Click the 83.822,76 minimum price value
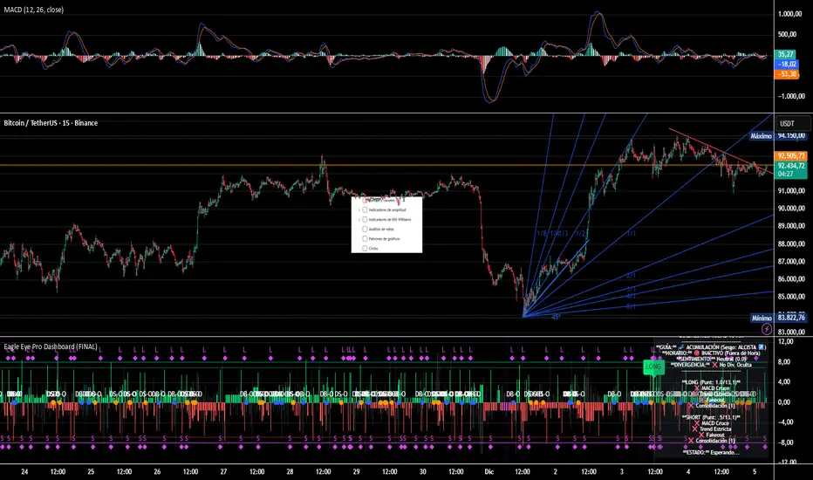Viewport: 813px width, 480px height. [790, 318]
